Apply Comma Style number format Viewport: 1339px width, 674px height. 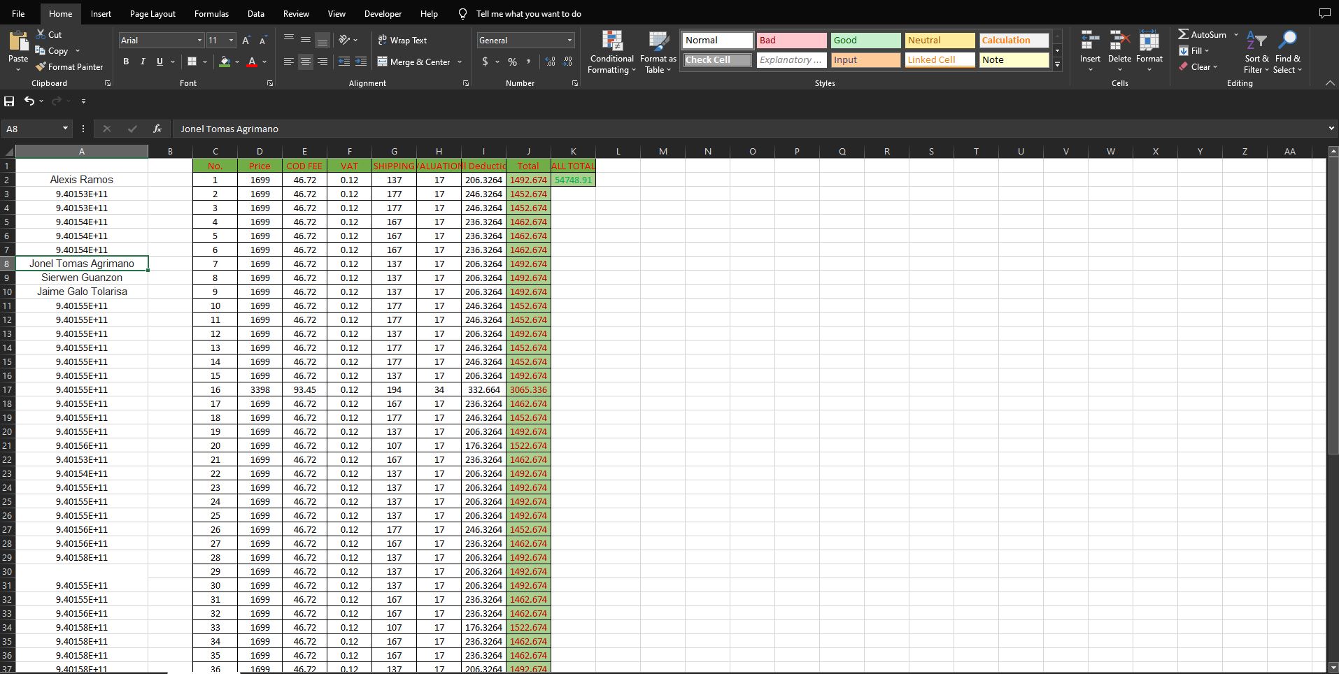click(528, 62)
